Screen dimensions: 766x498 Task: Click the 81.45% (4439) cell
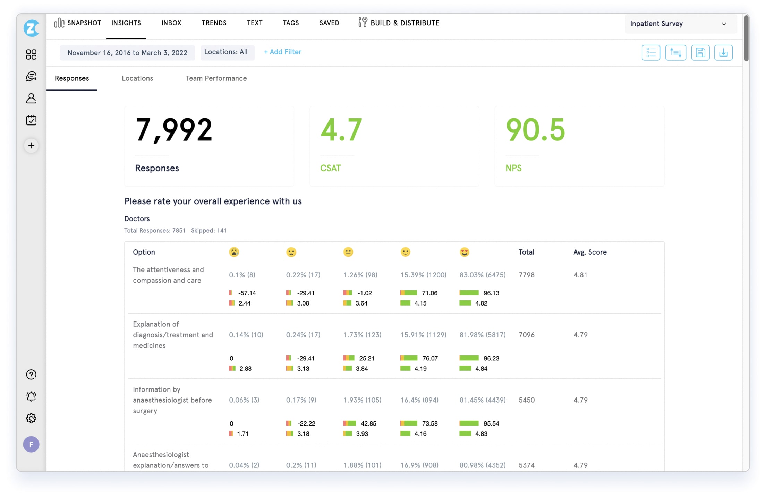pyautogui.click(x=483, y=400)
